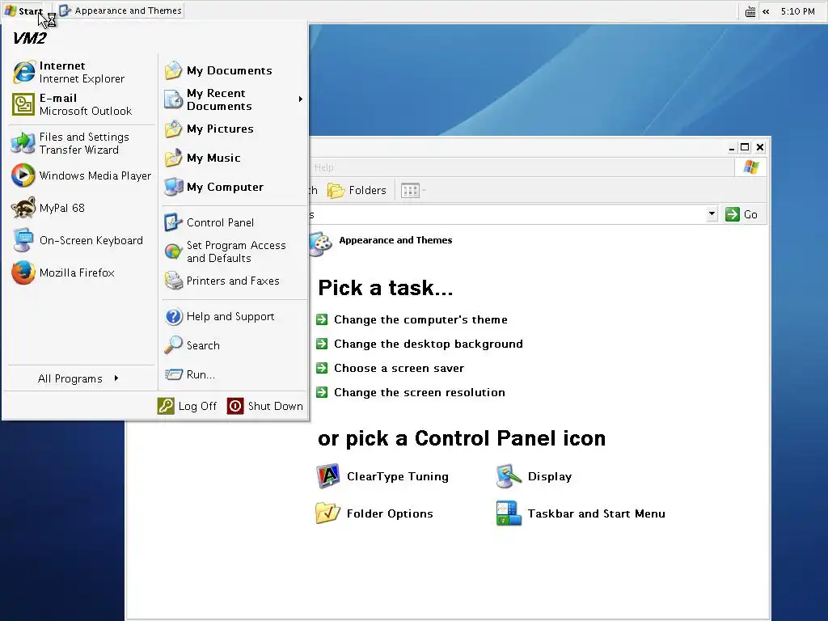Open Set Program Access and Defaults

pos(234,252)
